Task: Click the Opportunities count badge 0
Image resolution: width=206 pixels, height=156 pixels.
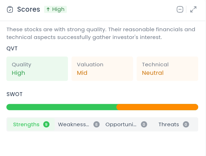Action: pos(144,124)
